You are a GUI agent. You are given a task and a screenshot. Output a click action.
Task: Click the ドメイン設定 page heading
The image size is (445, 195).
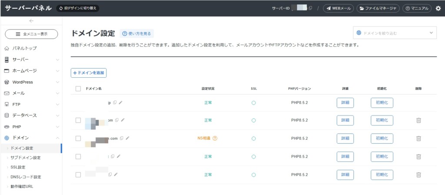click(93, 33)
